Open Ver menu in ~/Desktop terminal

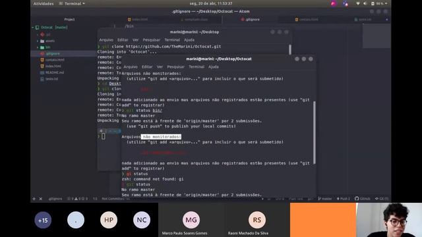coord(135,39)
